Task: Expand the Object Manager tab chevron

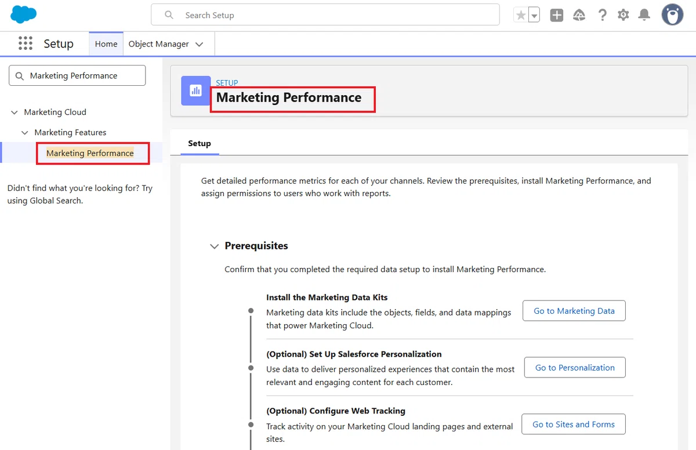Action: click(199, 44)
